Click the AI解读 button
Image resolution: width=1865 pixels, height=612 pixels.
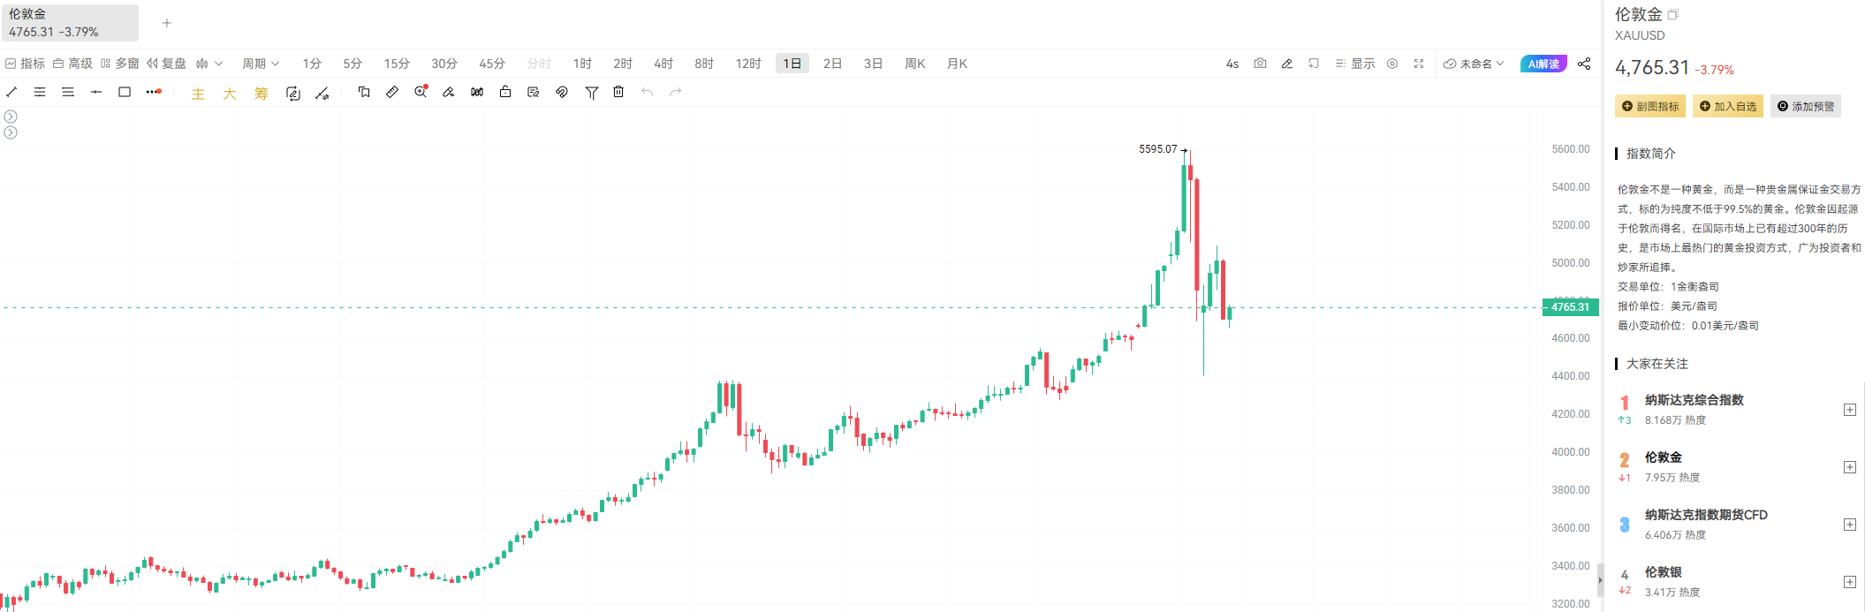tap(1543, 64)
